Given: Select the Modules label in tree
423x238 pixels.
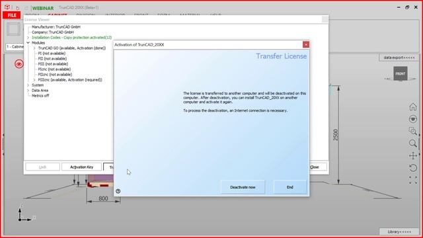Looking at the screenshot, I should 38,42.
